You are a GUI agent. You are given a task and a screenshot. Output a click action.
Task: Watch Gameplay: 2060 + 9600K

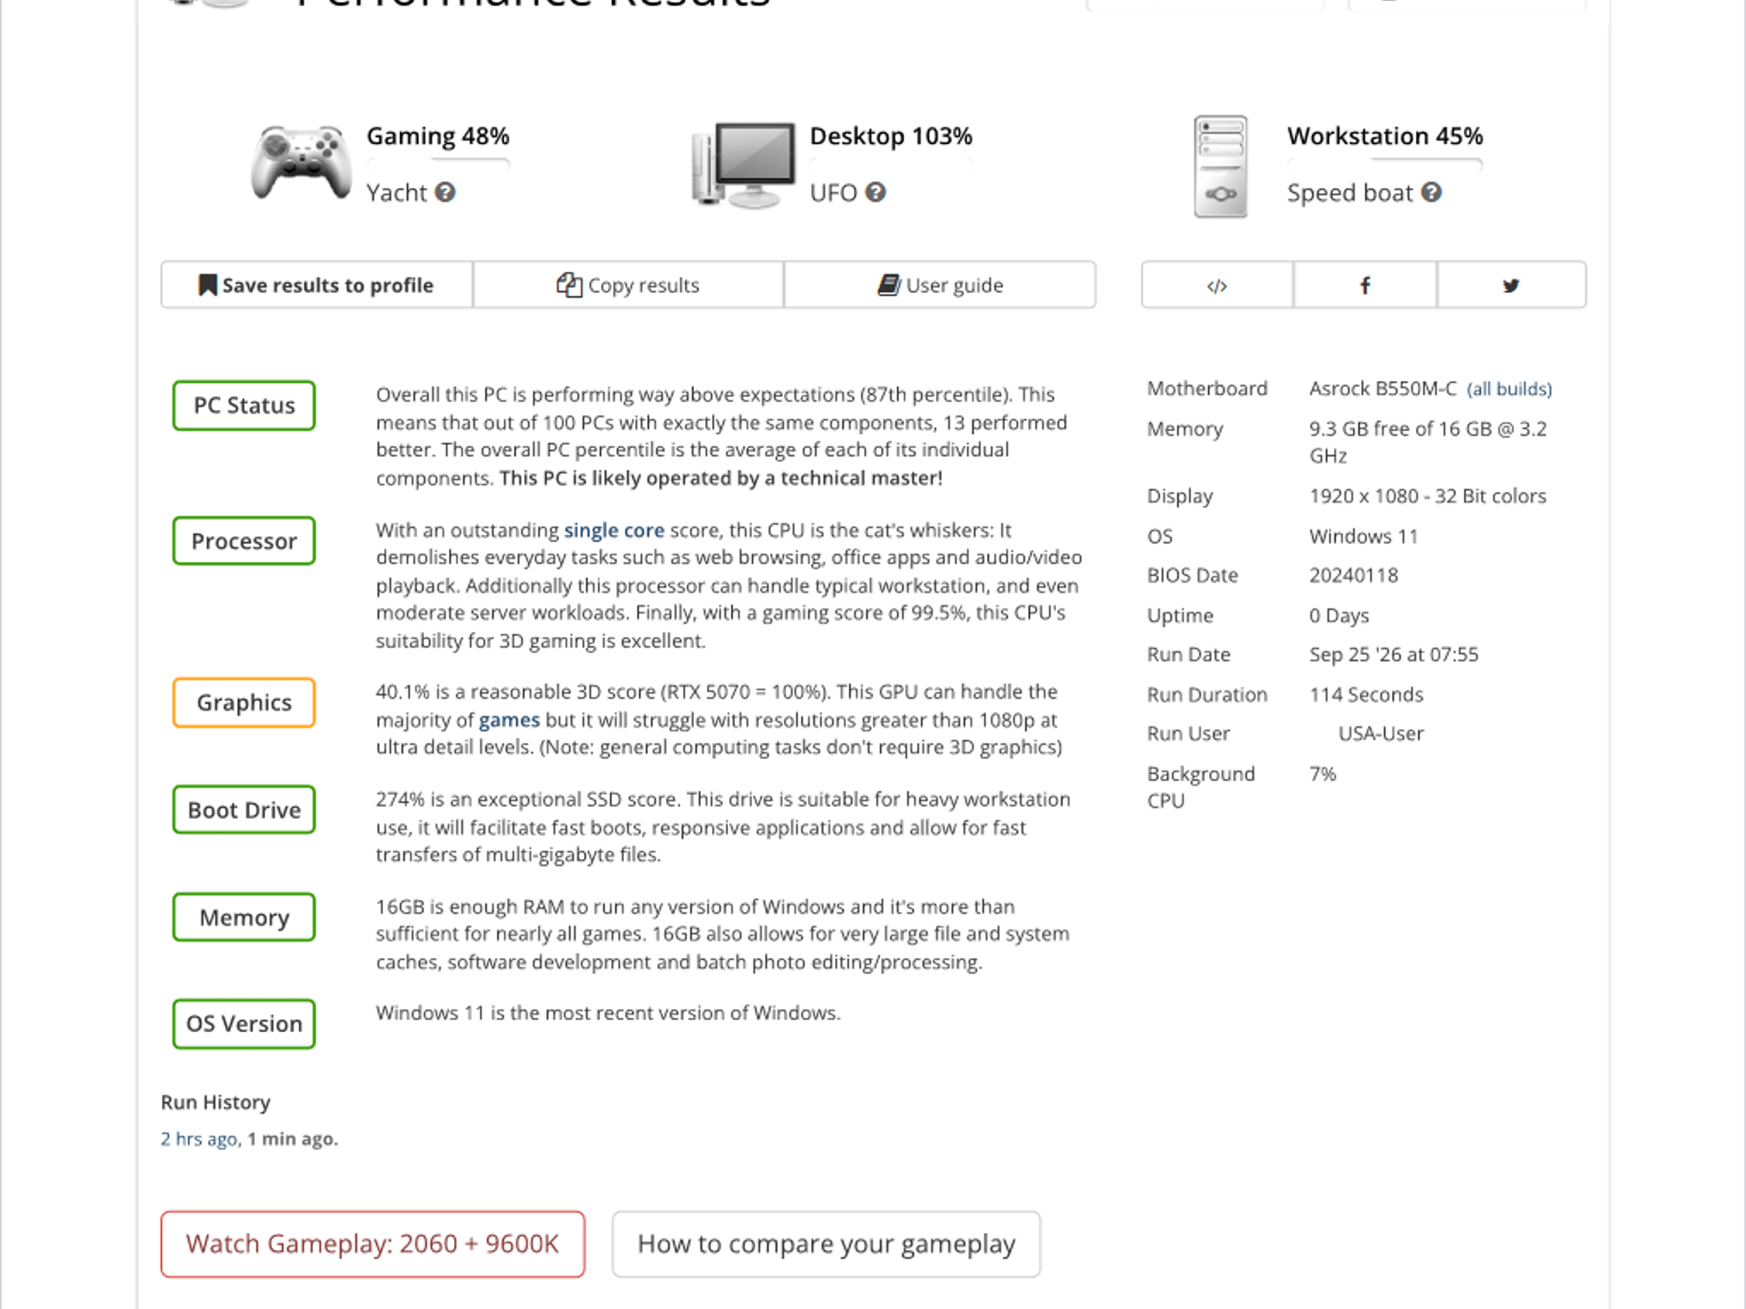pos(373,1244)
